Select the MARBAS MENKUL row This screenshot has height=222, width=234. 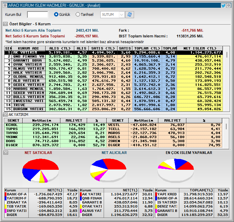pyautogui.click(x=113, y=89)
